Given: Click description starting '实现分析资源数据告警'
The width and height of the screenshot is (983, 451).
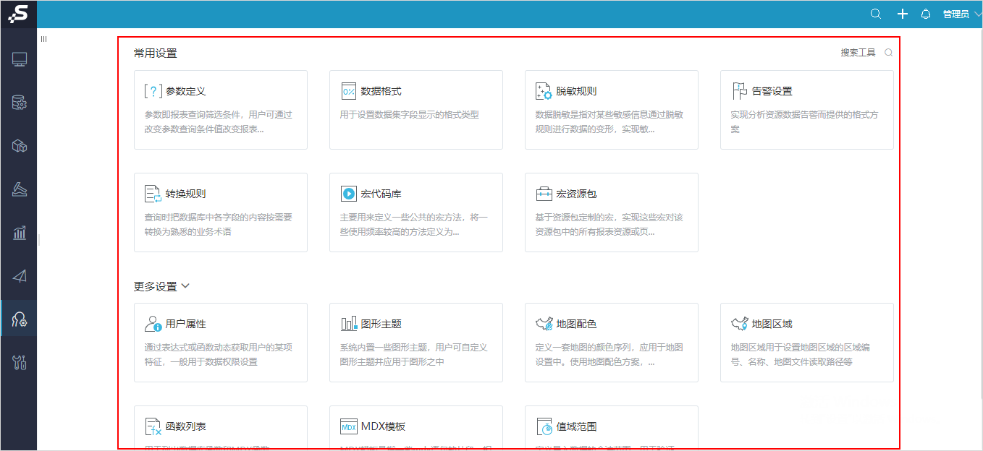Looking at the screenshot, I should (805, 122).
